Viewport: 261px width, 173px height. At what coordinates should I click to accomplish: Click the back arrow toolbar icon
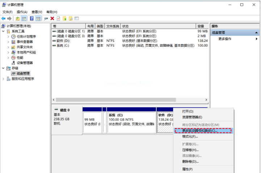(3, 18)
